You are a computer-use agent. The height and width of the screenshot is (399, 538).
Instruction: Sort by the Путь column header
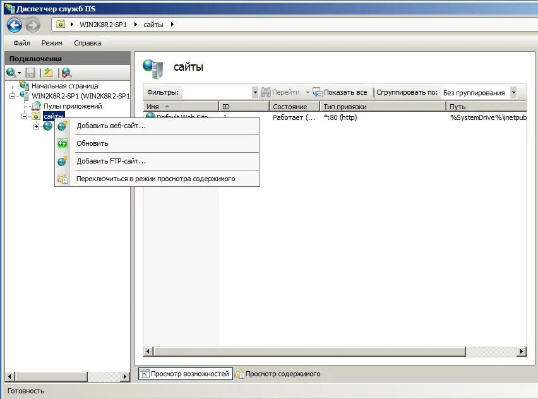(486, 107)
